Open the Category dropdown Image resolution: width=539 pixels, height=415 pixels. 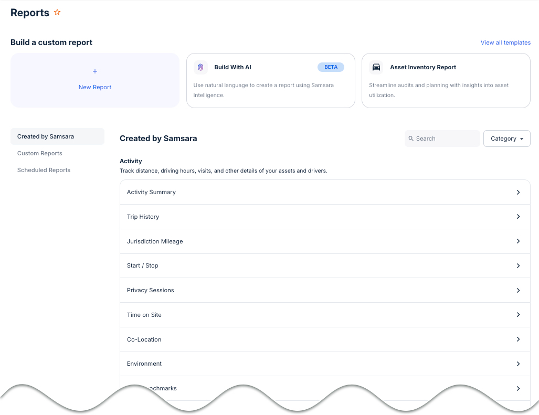click(506, 139)
